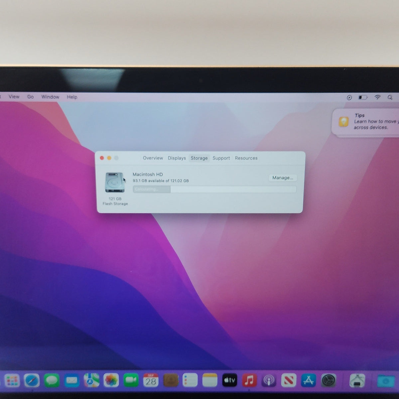Launch Podcasts from the Dock
Screen dimensions: 399x399
[x=269, y=380]
